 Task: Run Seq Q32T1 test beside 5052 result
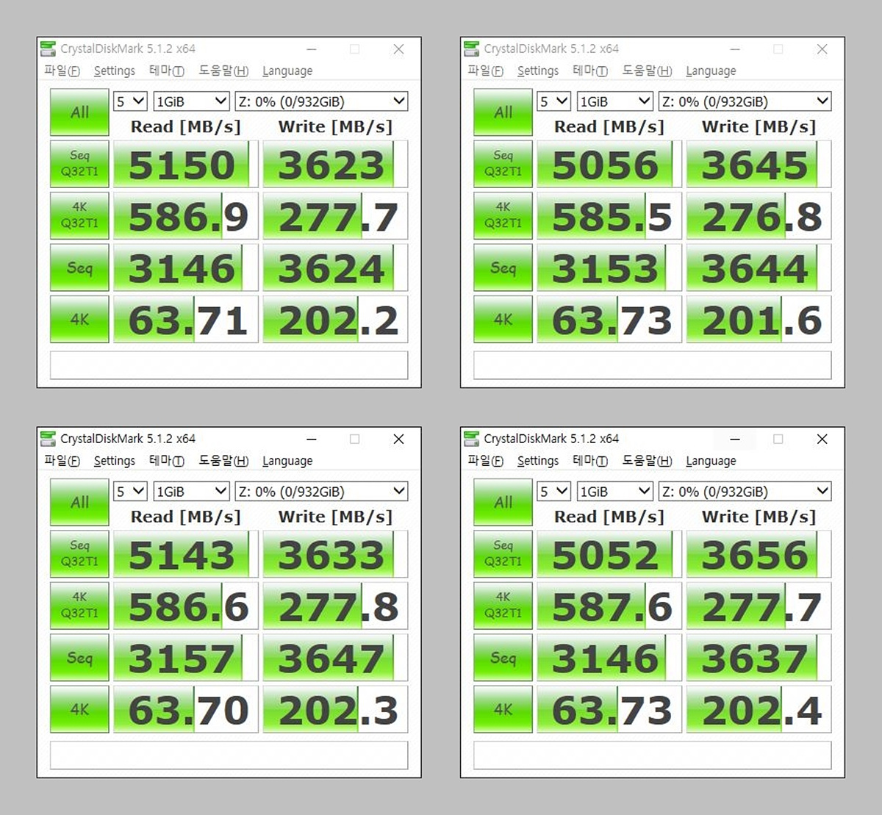coord(503,554)
